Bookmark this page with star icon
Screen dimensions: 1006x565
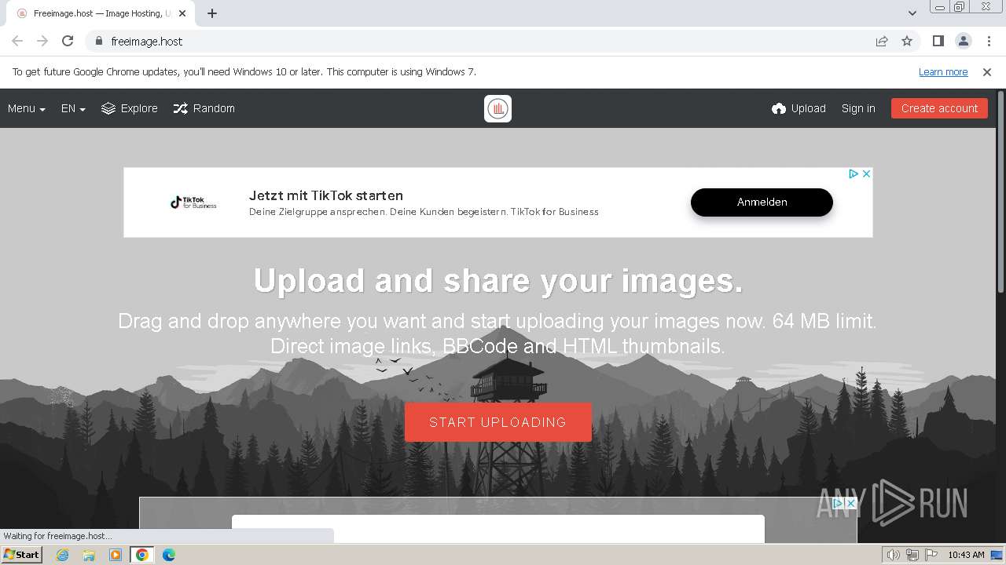pyautogui.click(x=907, y=41)
